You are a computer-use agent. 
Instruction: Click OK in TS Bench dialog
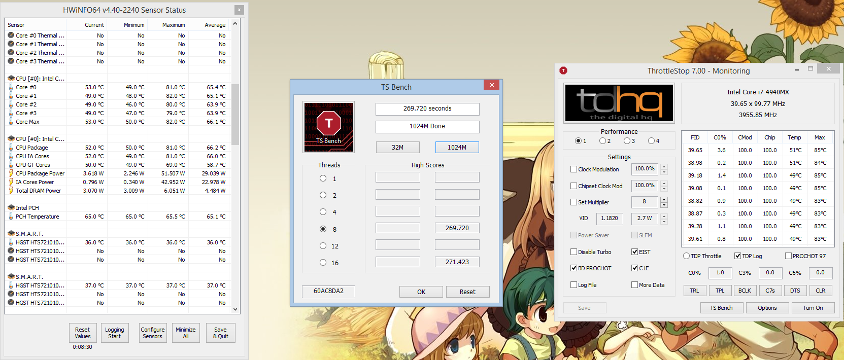click(x=421, y=292)
